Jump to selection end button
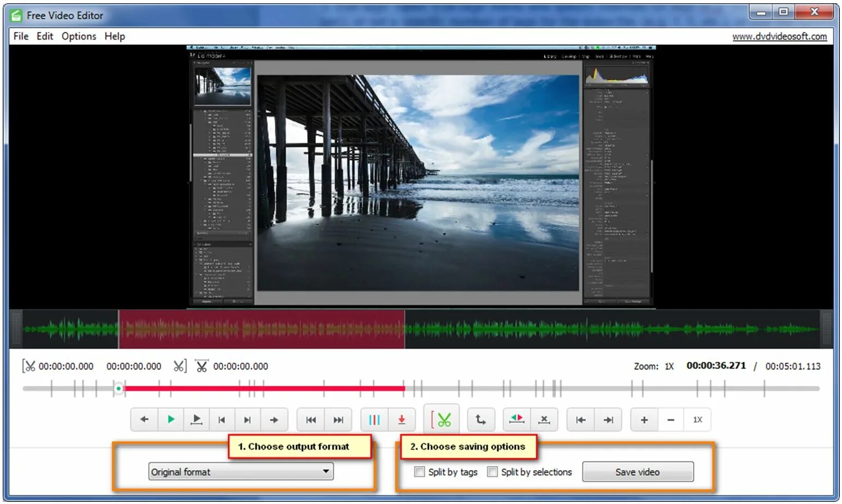 [x=608, y=420]
